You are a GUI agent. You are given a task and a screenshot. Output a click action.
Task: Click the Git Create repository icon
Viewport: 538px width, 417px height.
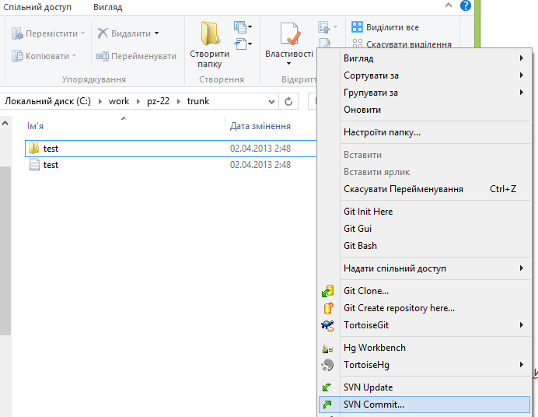coord(328,308)
